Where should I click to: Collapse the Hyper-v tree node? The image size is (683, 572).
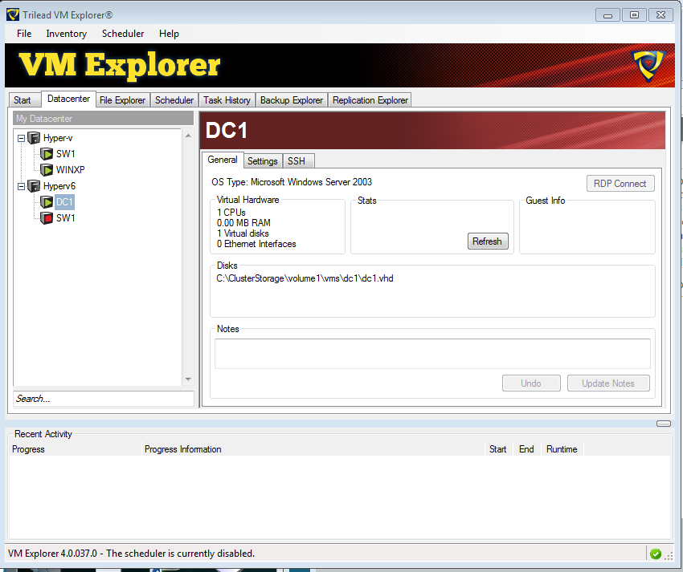coord(22,138)
